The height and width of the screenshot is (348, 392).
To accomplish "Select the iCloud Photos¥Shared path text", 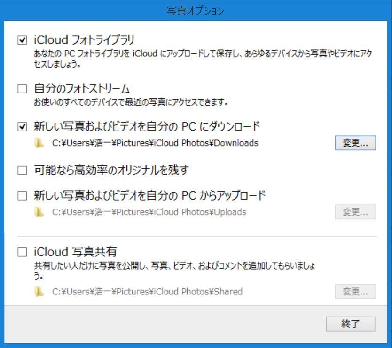I will coord(147,291).
